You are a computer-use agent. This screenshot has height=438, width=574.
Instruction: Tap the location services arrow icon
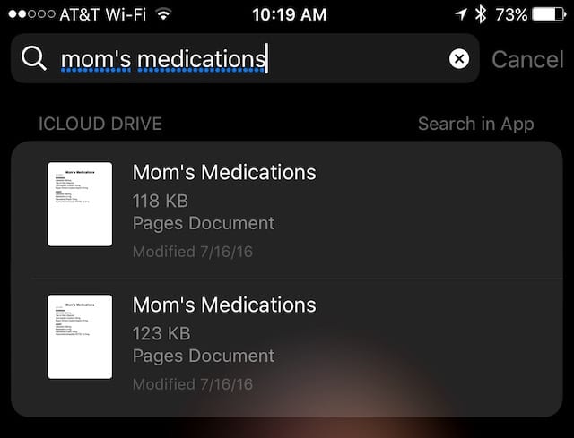[x=460, y=14]
